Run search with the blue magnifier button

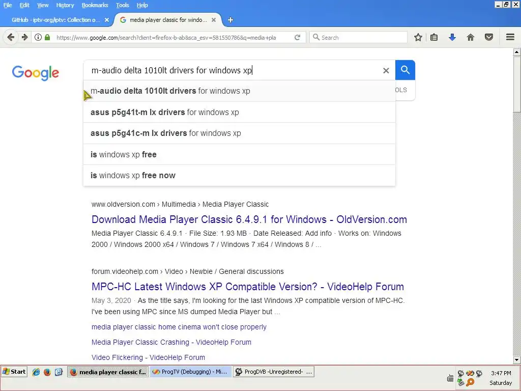pos(405,70)
